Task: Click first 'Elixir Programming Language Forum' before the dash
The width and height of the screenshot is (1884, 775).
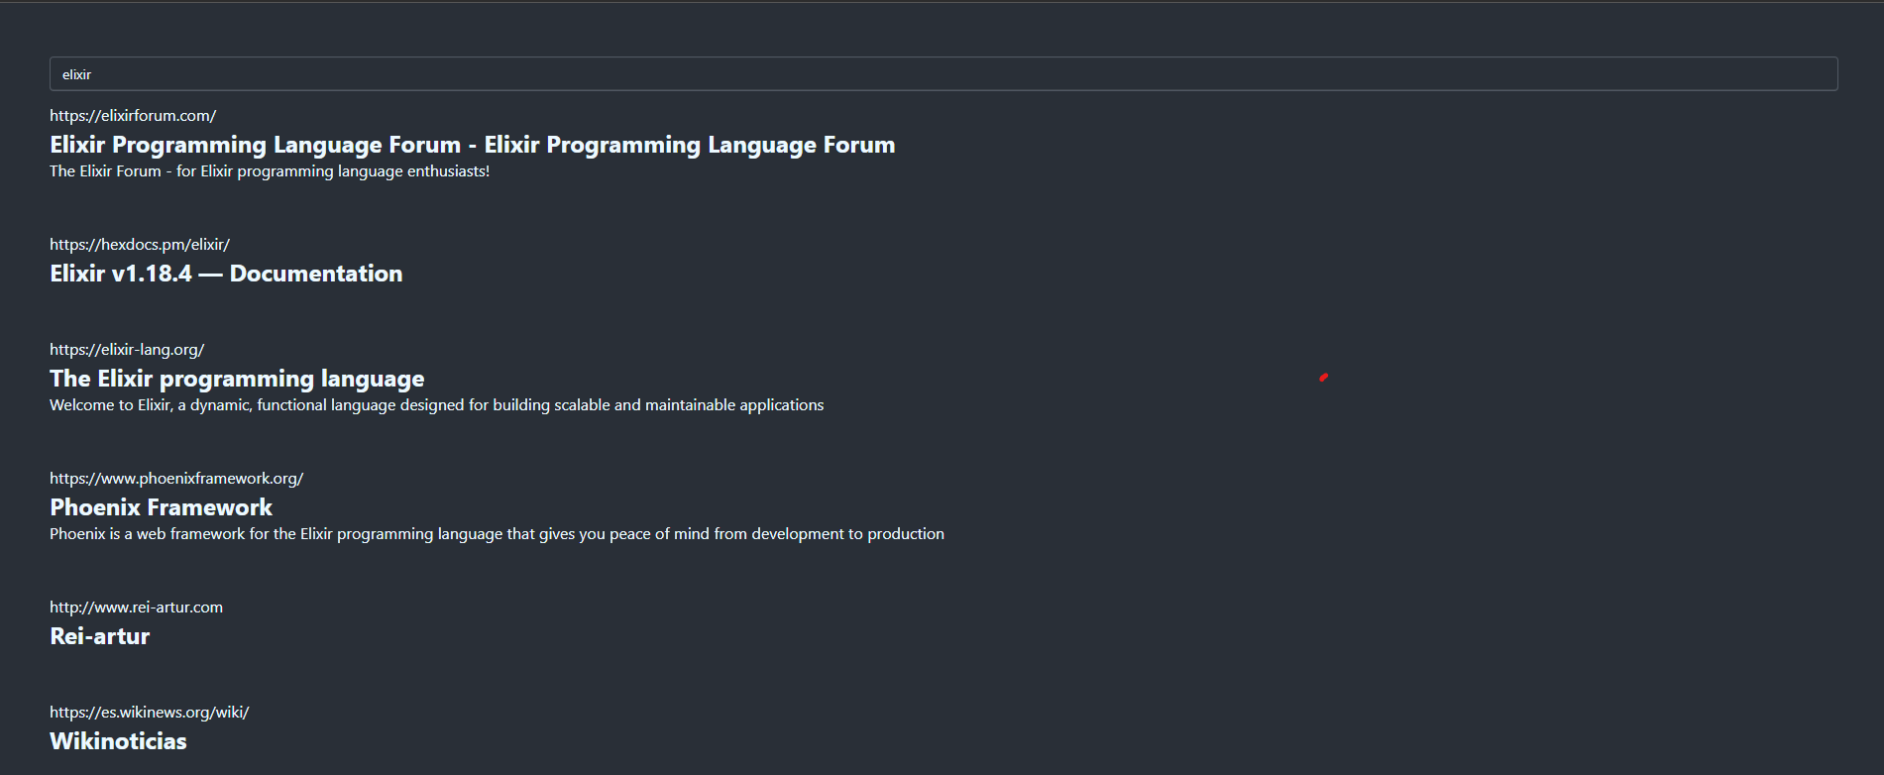Action: click(x=255, y=145)
